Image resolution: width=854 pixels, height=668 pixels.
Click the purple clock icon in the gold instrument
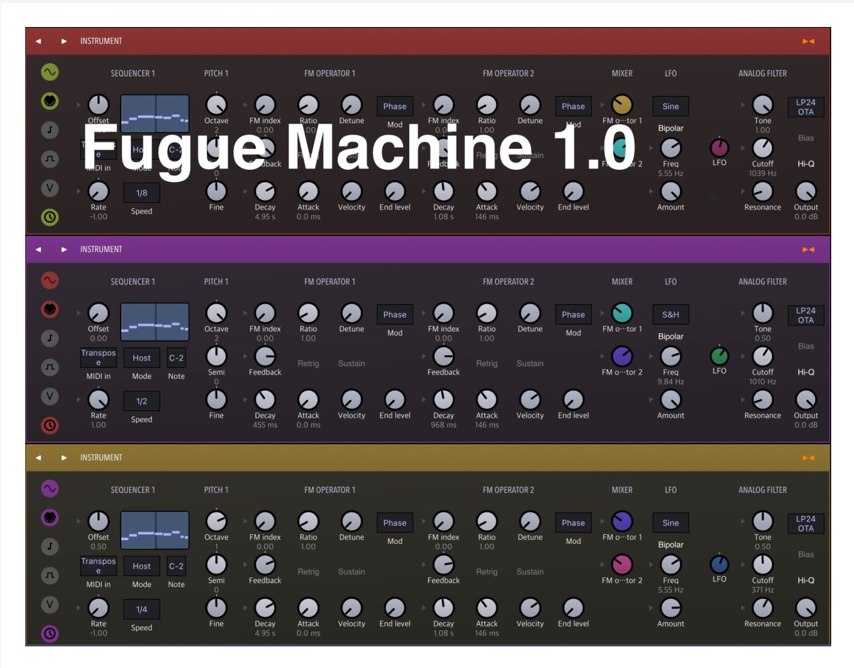coord(50,633)
